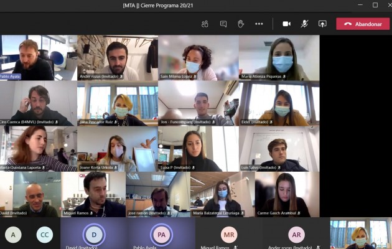Click the Abandonar button to leave
Viewport: 392px width, 249px height.
(363, 24)
